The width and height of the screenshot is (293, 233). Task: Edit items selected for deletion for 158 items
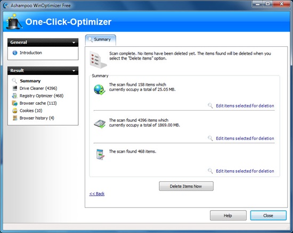(x=245, y=106)
